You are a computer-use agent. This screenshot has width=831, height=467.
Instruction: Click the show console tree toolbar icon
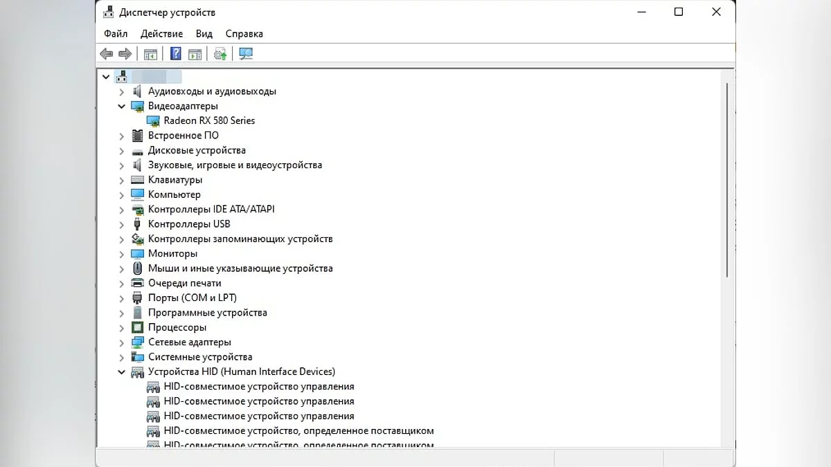point(150,54)
